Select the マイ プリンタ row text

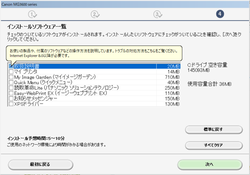click(x=26, y=71)
